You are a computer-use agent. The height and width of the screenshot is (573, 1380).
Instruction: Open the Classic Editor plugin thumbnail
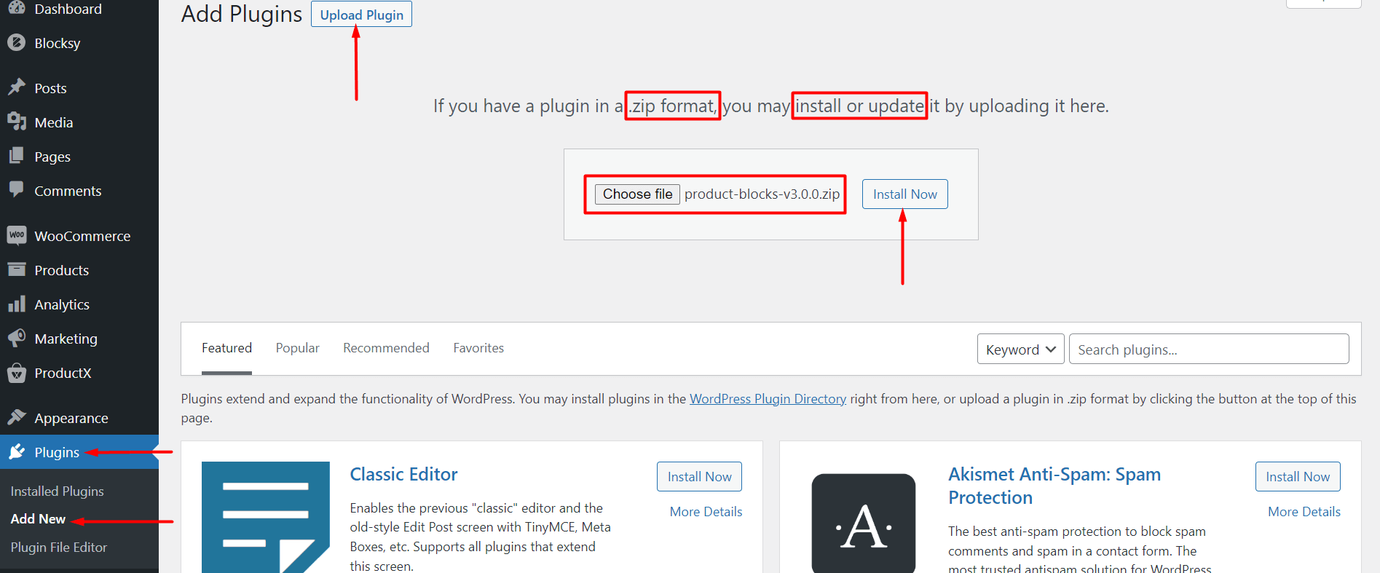tap(266, 517)
